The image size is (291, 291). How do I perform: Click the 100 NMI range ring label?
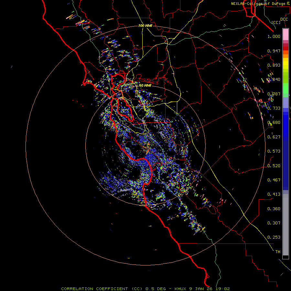[145, 26]
